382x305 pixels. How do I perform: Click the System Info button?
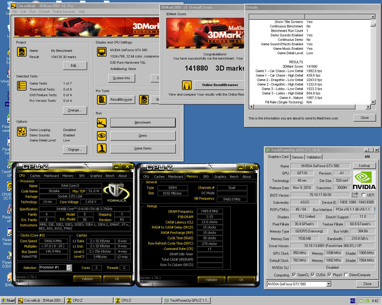121,78
